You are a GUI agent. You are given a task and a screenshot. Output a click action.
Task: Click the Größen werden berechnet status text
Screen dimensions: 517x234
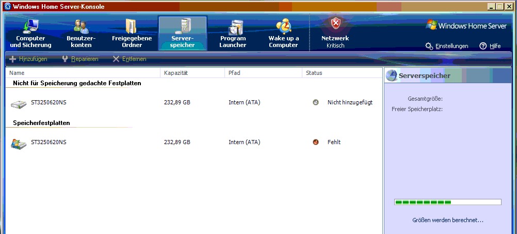coord(448,220)
